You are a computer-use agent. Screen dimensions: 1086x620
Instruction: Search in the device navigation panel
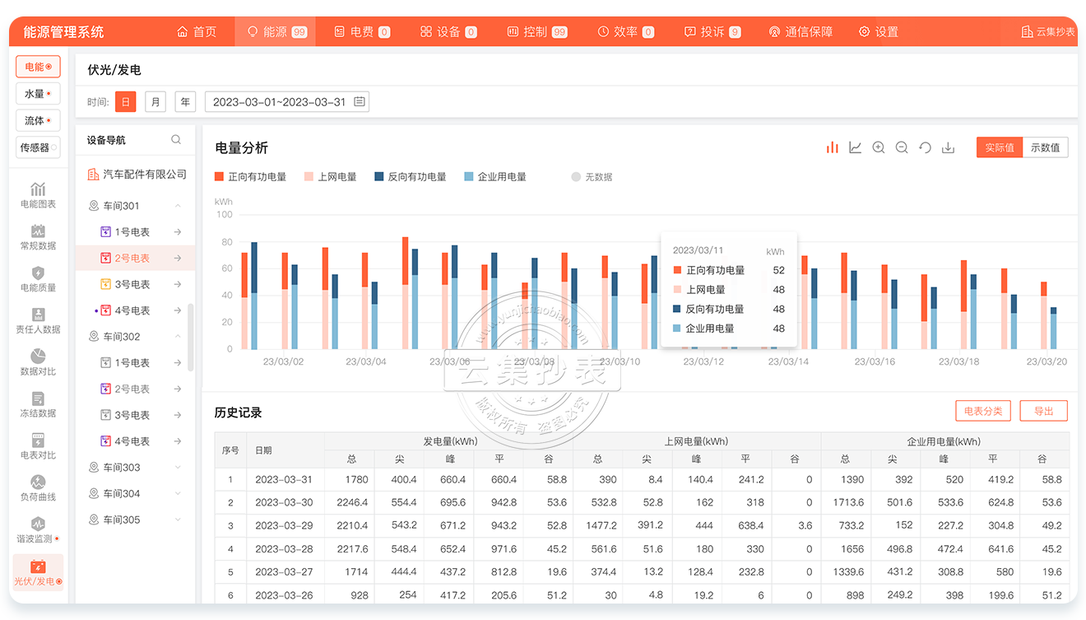176,140
